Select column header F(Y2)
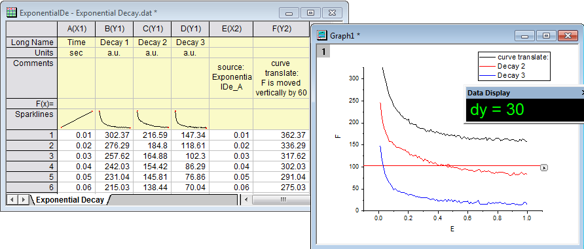Image resolution: width=584 pixels, height=249 pixels. tap(282, 29)
